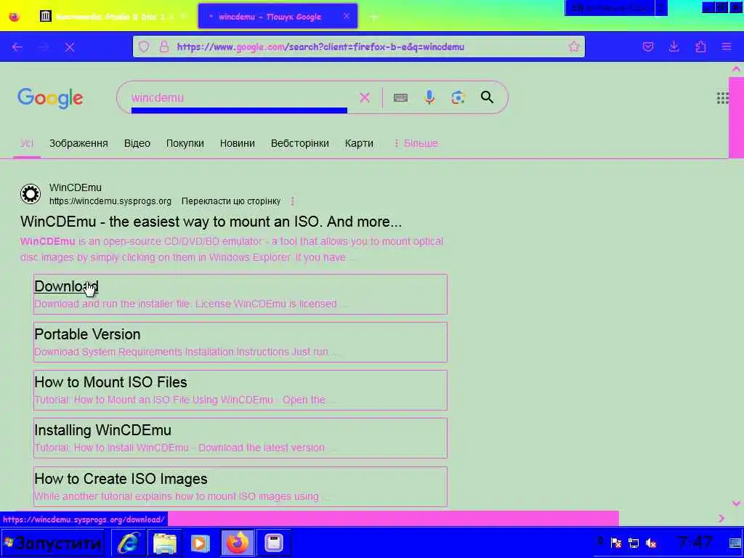Image resolution: width=744 pixels, height=558 pixels.
Task: Go back to the previous page
Action: (x=17, y=47)
